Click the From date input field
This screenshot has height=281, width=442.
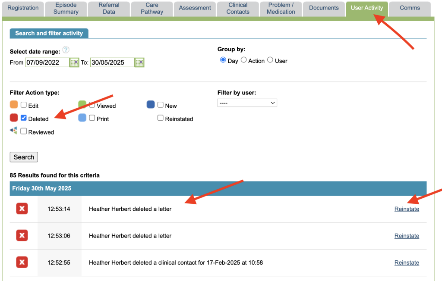click(47, 62)
